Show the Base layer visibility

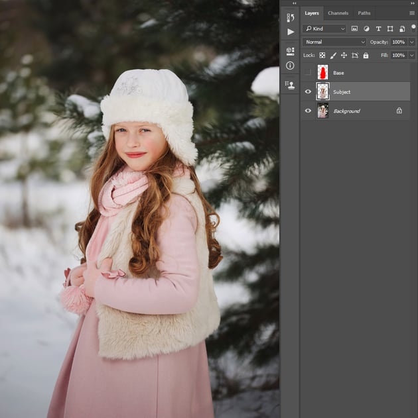[308, 73]
